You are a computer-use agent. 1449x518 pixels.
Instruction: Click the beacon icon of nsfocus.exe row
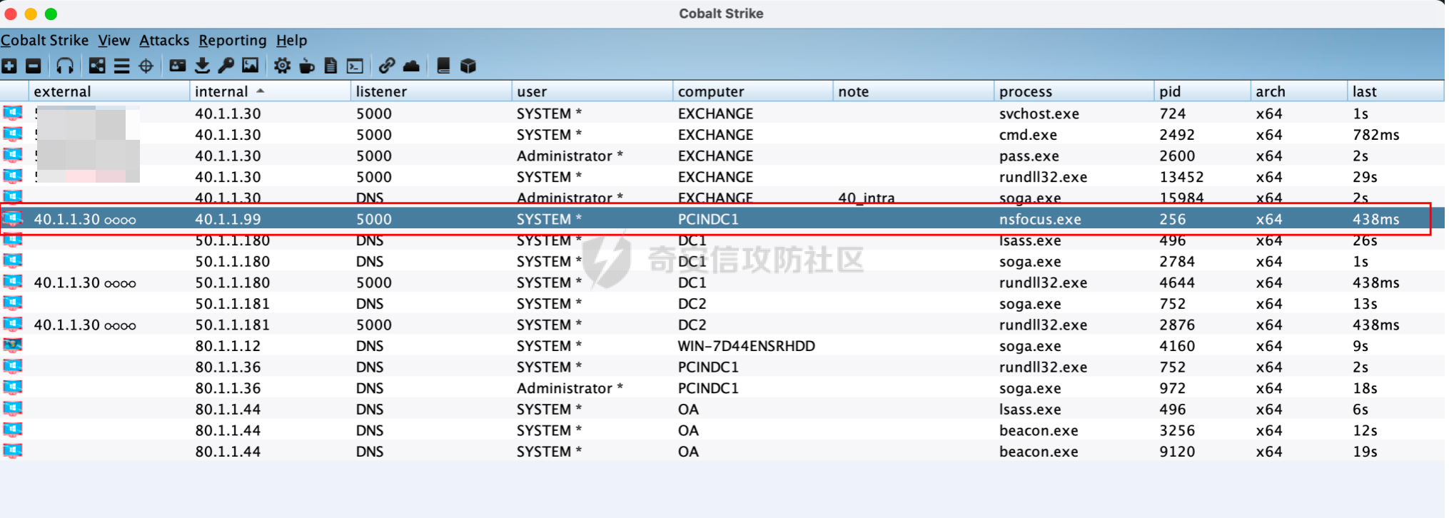point(13,218)
